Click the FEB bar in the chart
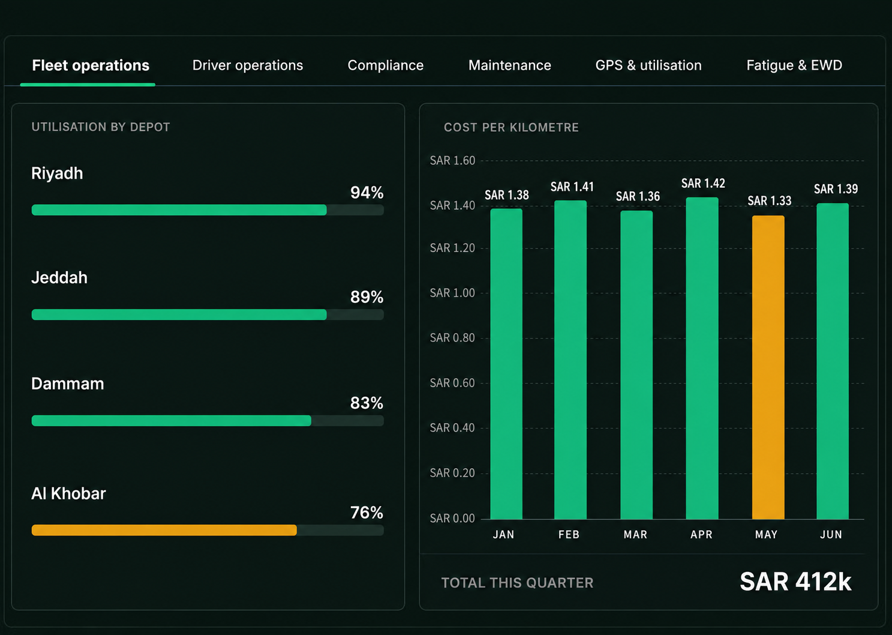The height and width of the screenshot is (635, 892). [x=570, y=360]
